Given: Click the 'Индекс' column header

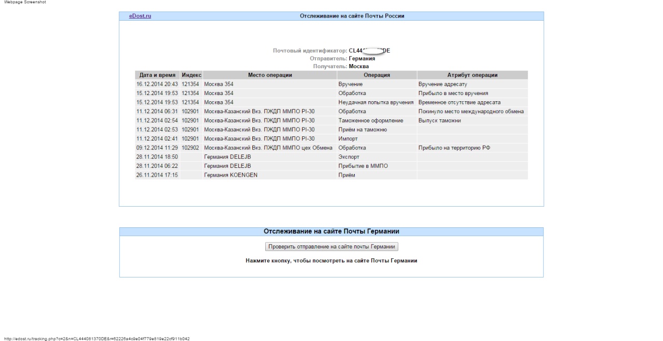Looking at the screenshot, I should (191, 75).
